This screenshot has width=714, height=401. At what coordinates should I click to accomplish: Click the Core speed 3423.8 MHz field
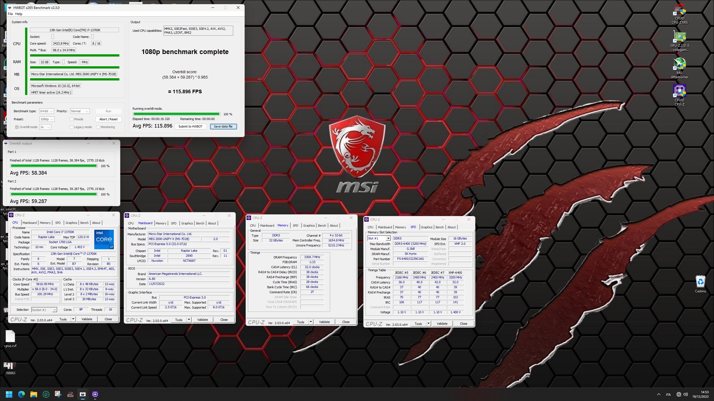click(61, 43)
